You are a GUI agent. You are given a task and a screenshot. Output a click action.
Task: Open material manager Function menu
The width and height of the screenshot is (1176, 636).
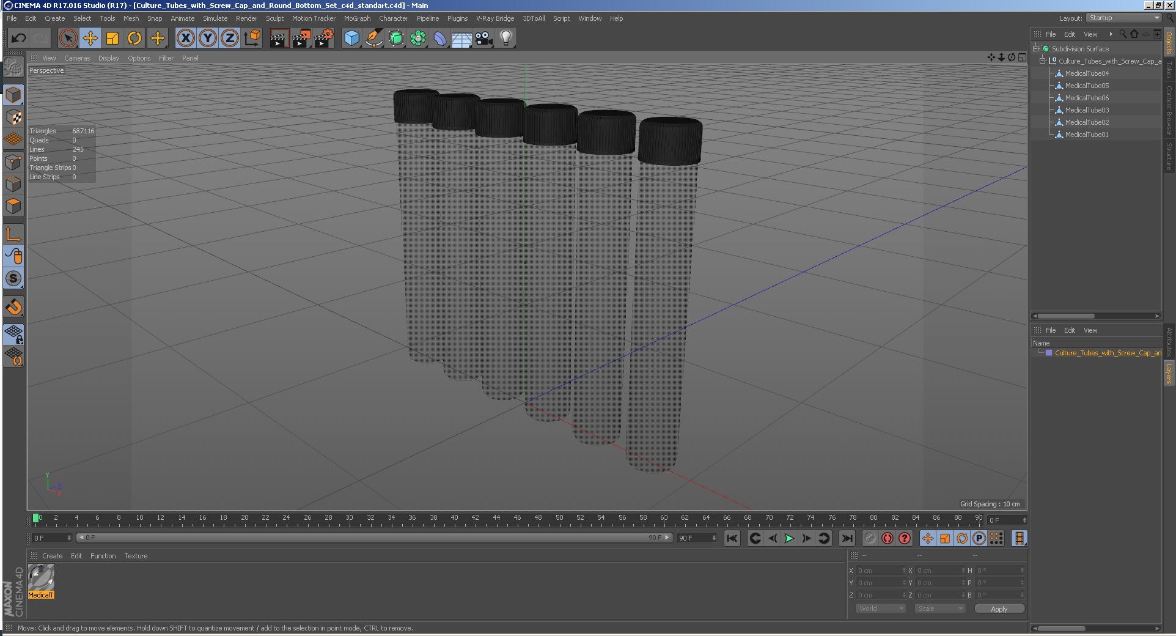click(103, 556)
